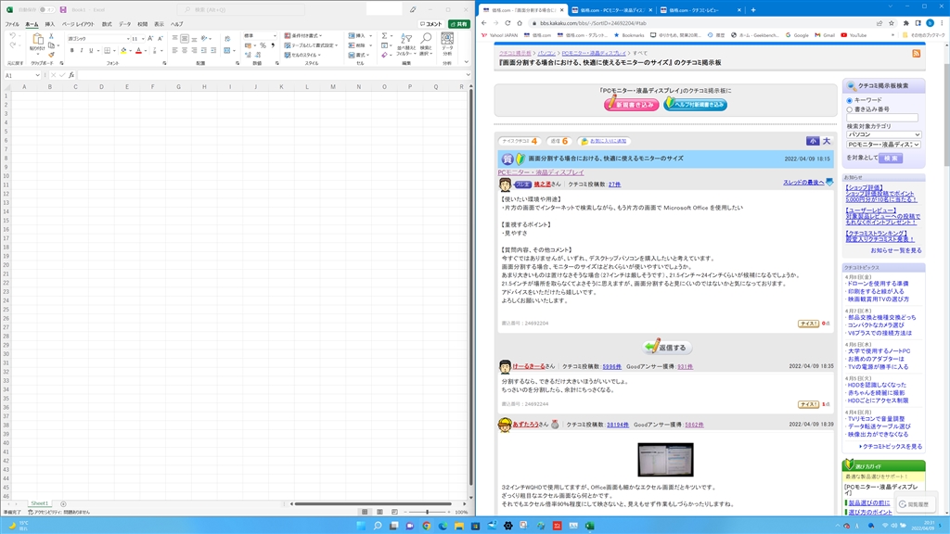Click the Excel zoom slider
The width and height of the screenshot is (950, 534).
click(428, 512)
